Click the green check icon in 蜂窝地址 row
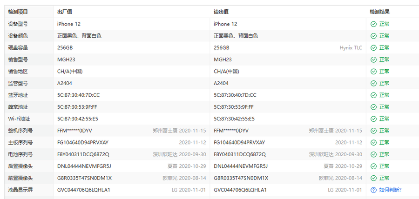419x199 pixels. 373,107
